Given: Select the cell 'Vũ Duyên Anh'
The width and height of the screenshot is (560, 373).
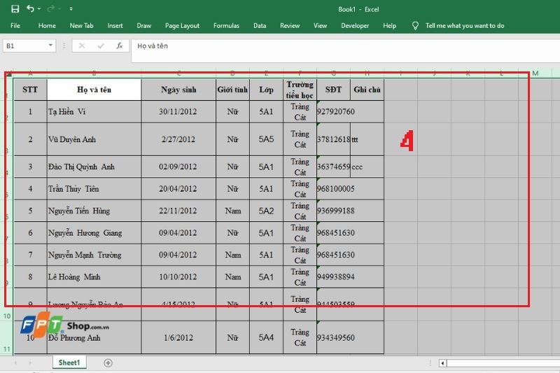Looking at the screenshot, I should (x=94, y=139).
